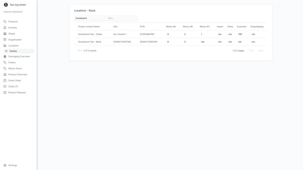Go to the Shops page
303x170 pixels.
tap(12, 34)
